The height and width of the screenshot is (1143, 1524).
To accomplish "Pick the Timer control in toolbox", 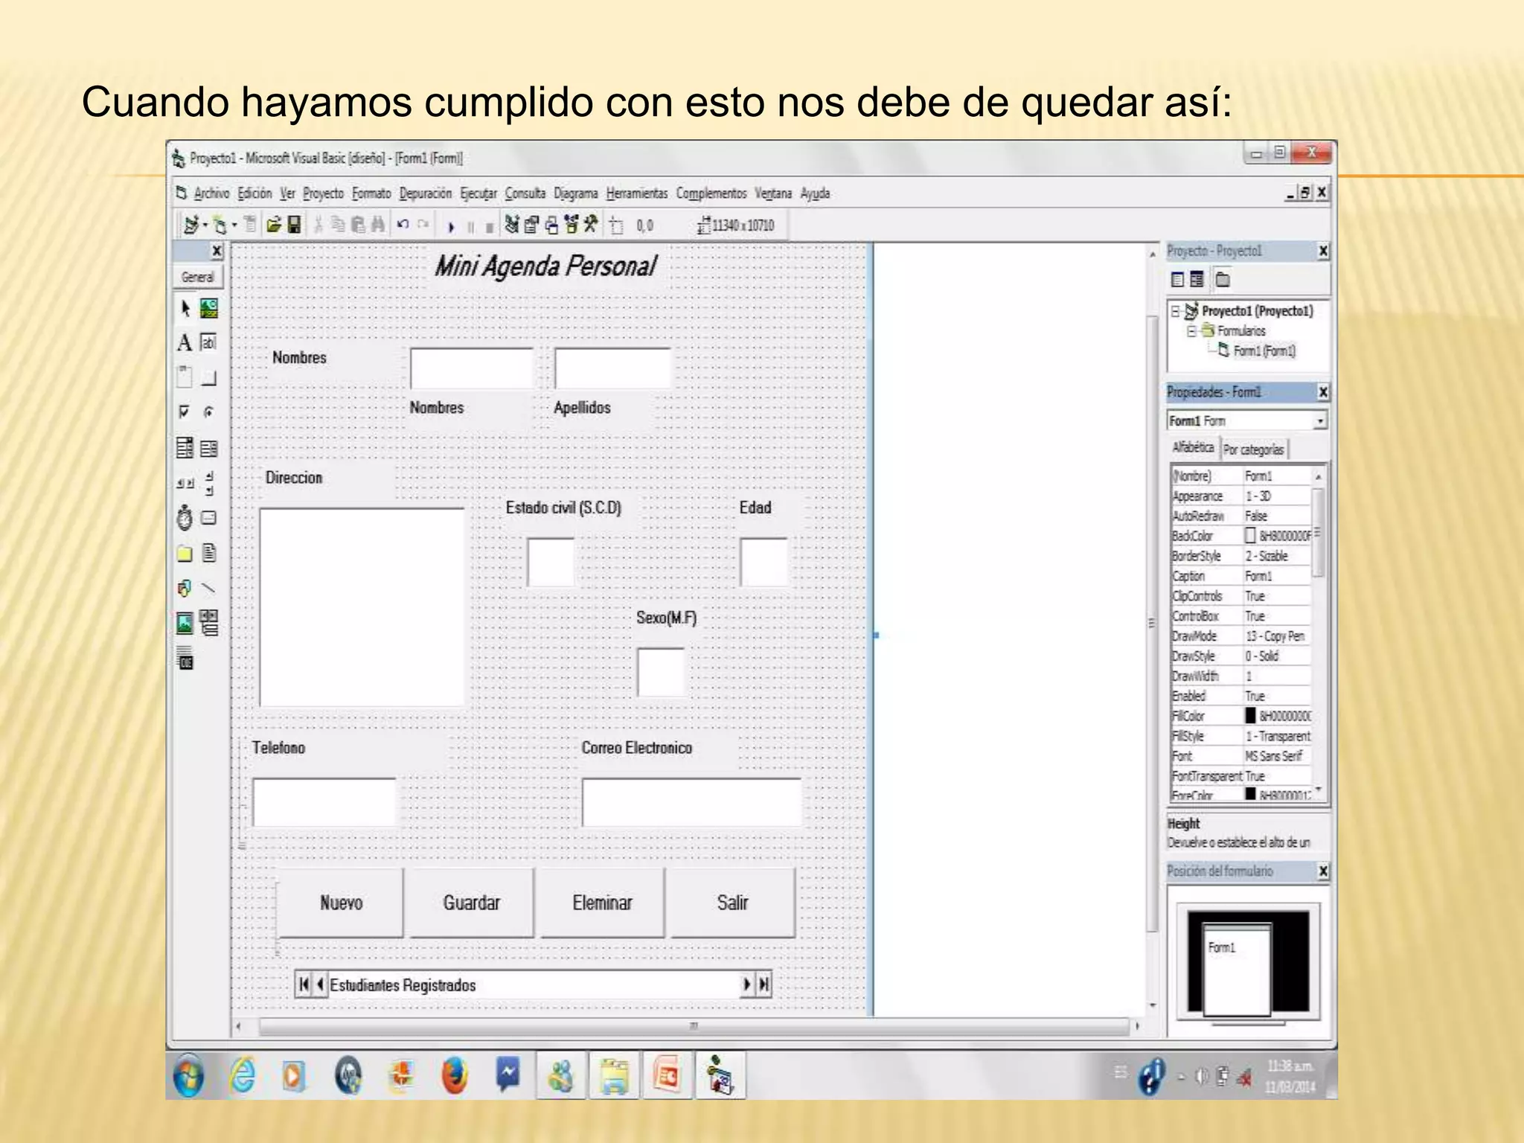I will (185, 518).
